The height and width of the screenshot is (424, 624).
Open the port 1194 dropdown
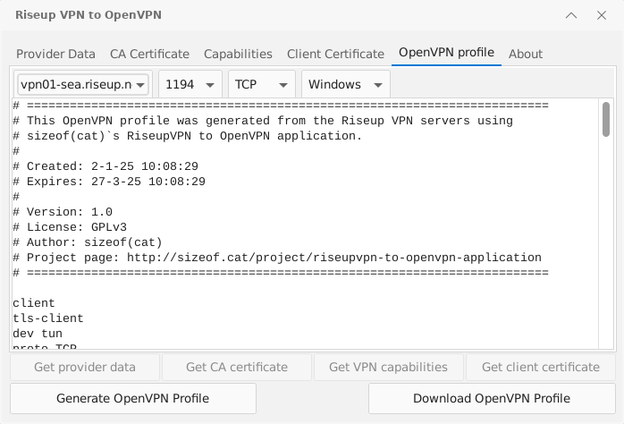pos(190,84)
